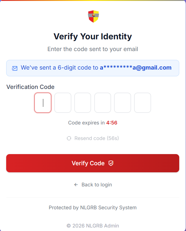Select the second verification code digit box

63,103
